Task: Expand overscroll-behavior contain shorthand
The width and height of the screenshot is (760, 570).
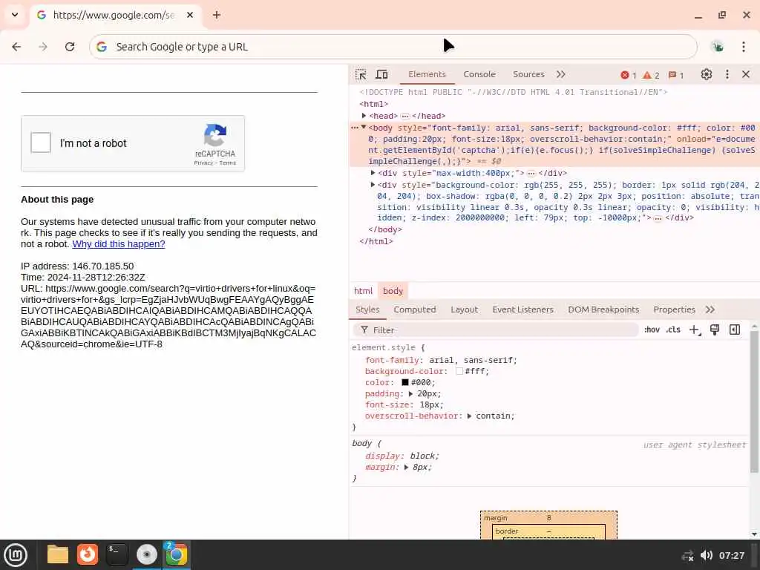Action: click(x=469, y=416)
